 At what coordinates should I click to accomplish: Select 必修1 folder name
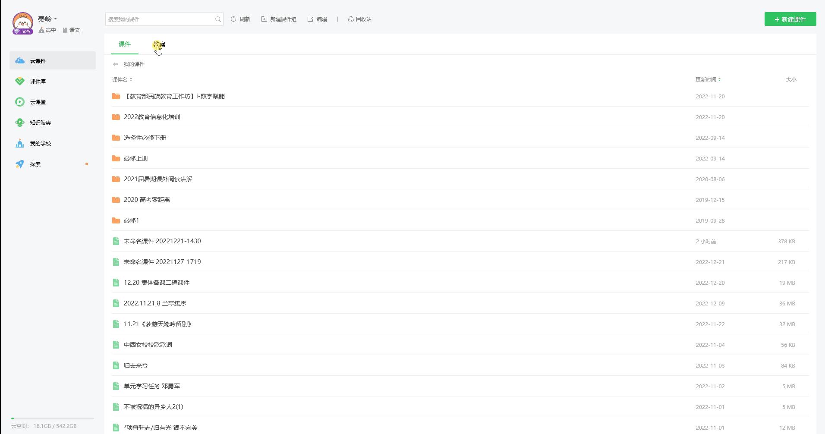click(132, 220)
